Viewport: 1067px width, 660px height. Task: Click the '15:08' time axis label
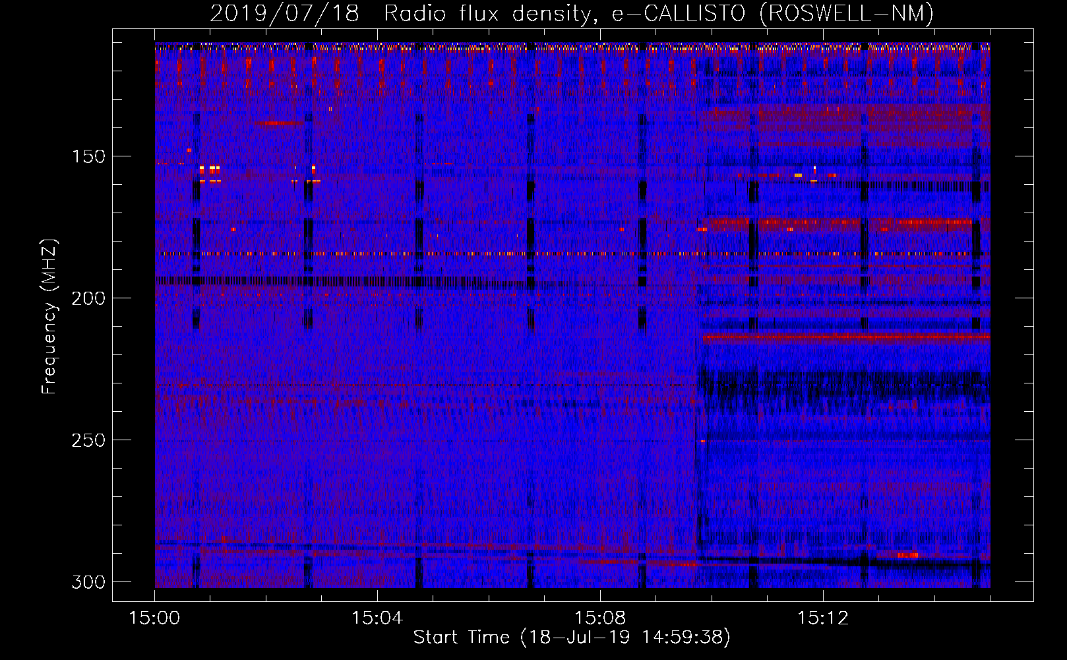pyautogui.click(x=600, y=618)
